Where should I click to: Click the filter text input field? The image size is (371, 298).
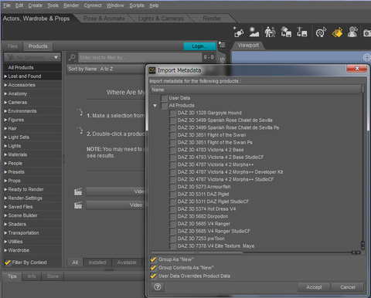click(x=141, y=57)
